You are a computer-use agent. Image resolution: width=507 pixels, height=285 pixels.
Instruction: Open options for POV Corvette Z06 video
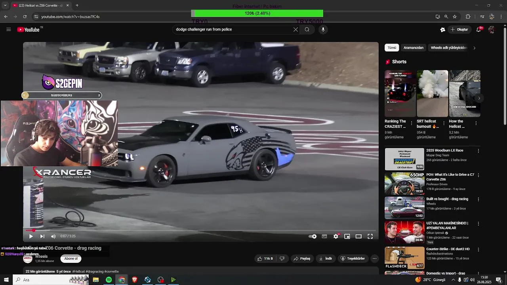point(478,175)
